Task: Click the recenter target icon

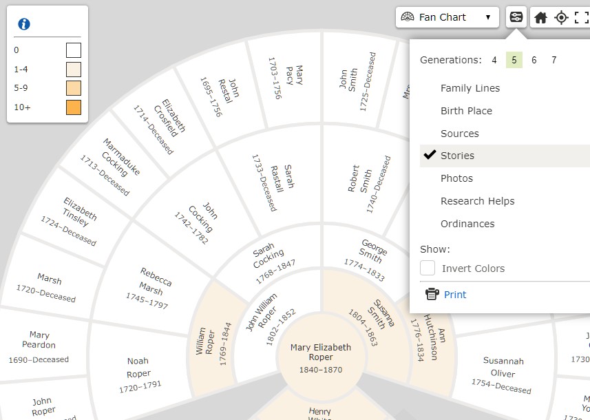Action: [561, 17]
